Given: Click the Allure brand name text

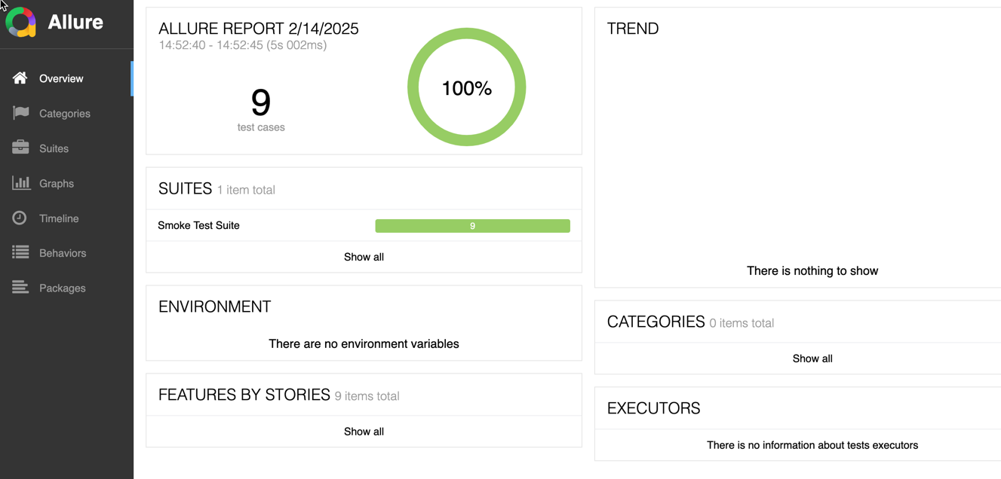Looking at the screenshot, I should (x=75, y=22).
